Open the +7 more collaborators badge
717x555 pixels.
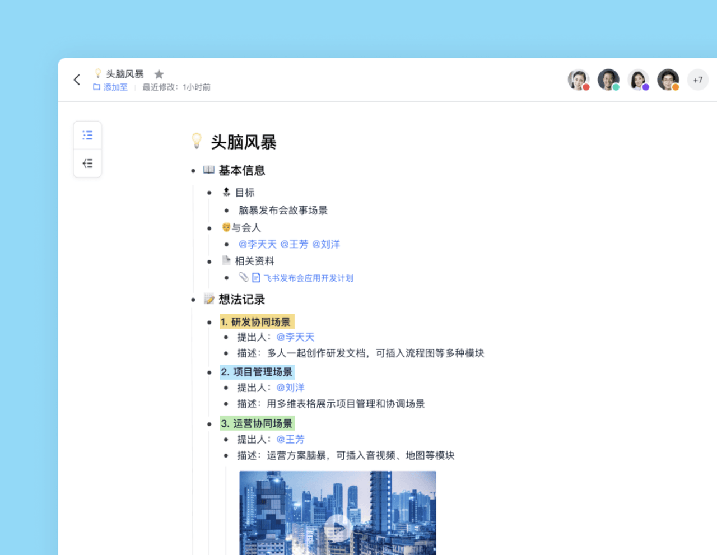click(x=697, y=80)
